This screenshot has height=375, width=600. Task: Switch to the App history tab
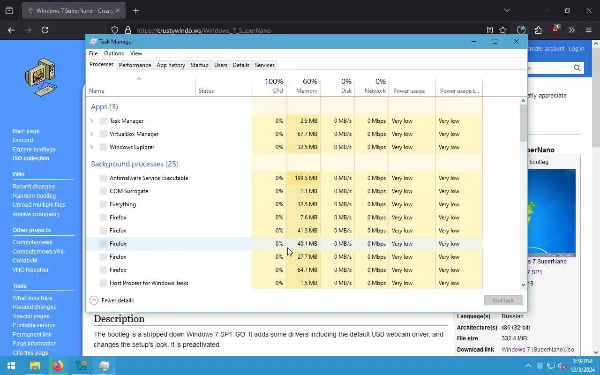click(x=171, y=65)
